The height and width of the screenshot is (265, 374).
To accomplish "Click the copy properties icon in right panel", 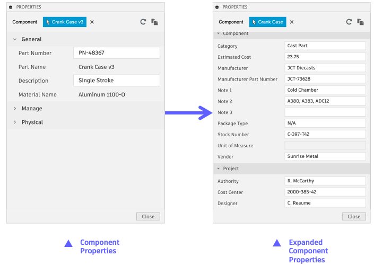I will pos(361,22).
